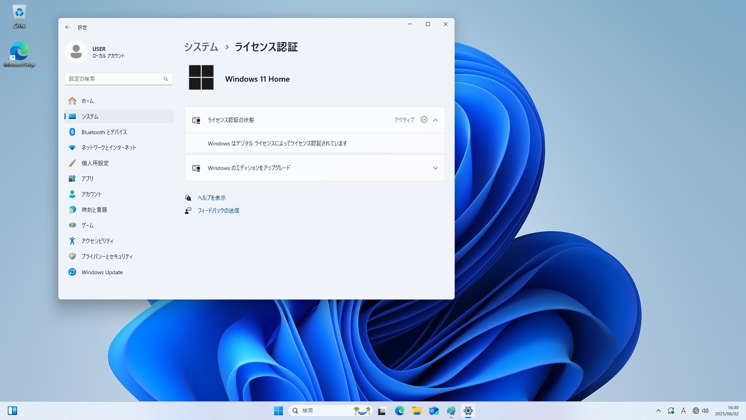The width and height of the screenshot is (746, 420).
Task: Click the user profile avatar icon
Action: (76, 52)
